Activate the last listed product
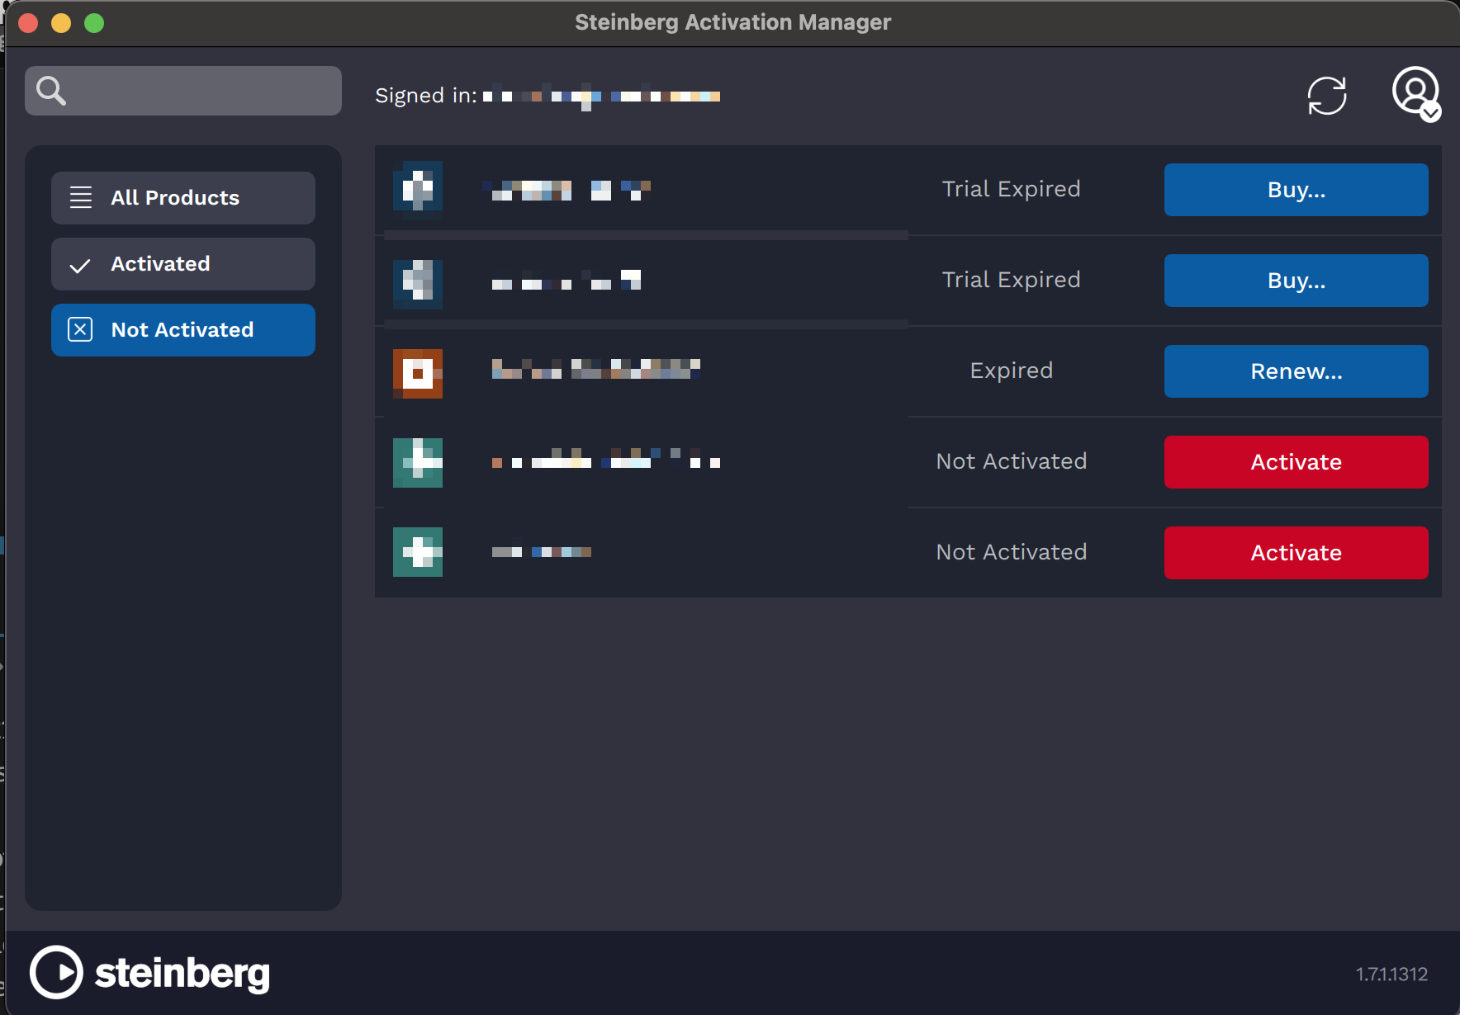This screenshot has width=1460, height=1015. point(1296,553)
